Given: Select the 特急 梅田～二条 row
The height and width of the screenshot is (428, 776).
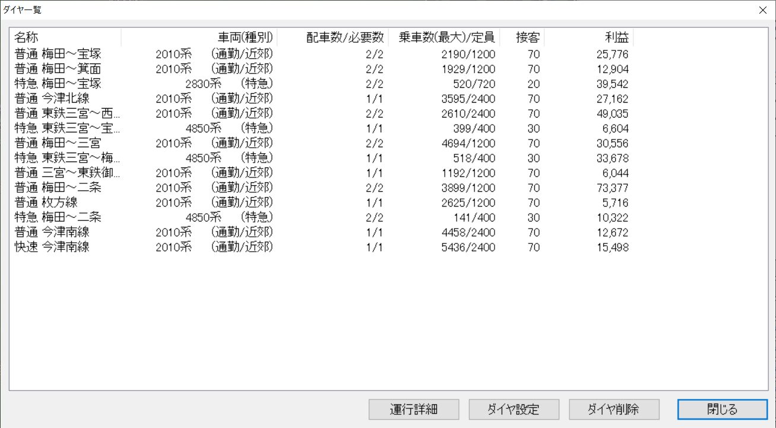Looking at the screenshot, I should 58,217.
